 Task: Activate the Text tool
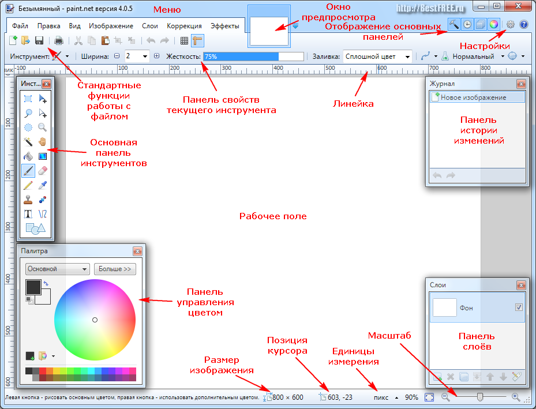[x=28, y=214]
